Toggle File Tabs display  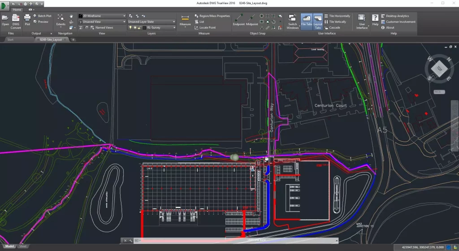click(307, 22)
